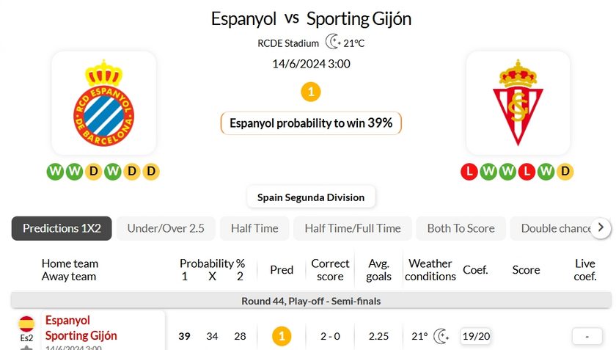Click the yellow prediction 1 badge under date
Screen dimensions: 616x350
point(311,92)
